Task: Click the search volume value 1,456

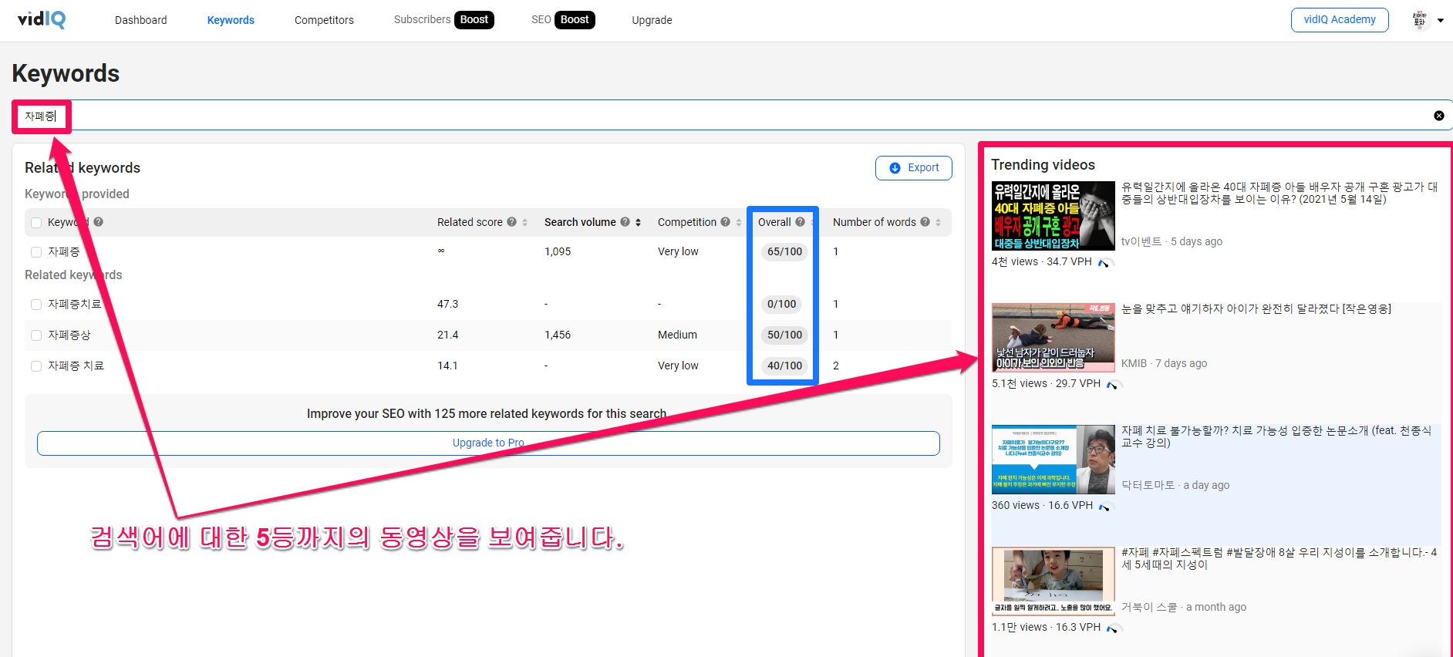Action: coord(558,335)
